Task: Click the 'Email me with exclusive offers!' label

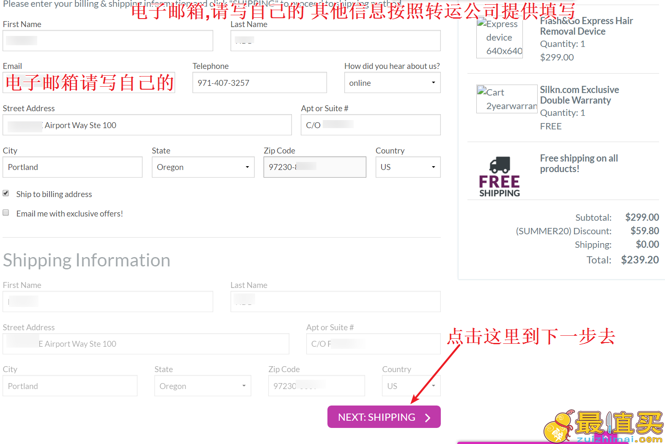Action: coord(70,214)
